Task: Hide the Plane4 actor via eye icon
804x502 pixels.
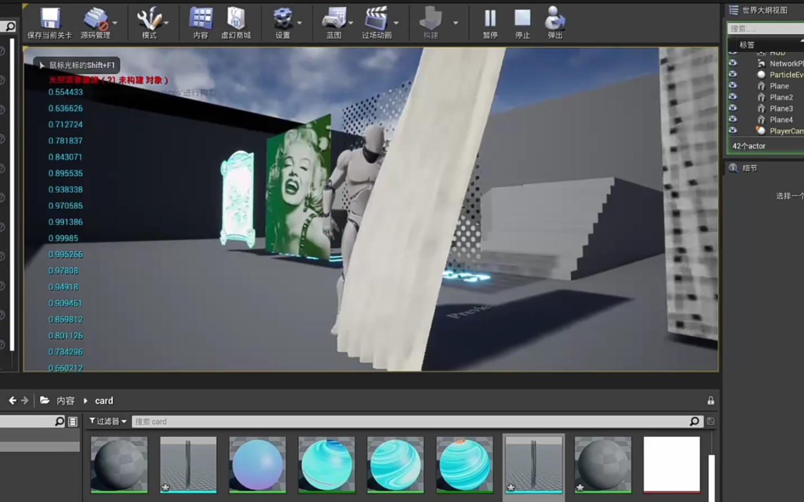Action: pyautogui.click(x=733, y=119)
